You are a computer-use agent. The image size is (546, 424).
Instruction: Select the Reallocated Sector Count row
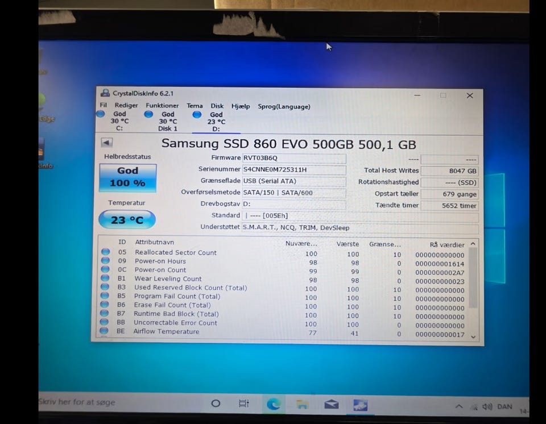click(x=283, y=253)
